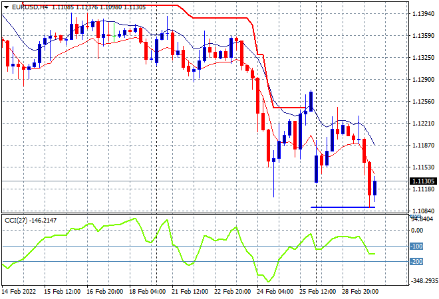Select the current price label 1.11305

pyautogui.click(x=423, y=181)
